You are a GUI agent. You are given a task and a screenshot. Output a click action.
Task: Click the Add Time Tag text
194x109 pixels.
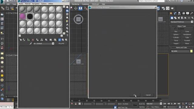(122, 107)
